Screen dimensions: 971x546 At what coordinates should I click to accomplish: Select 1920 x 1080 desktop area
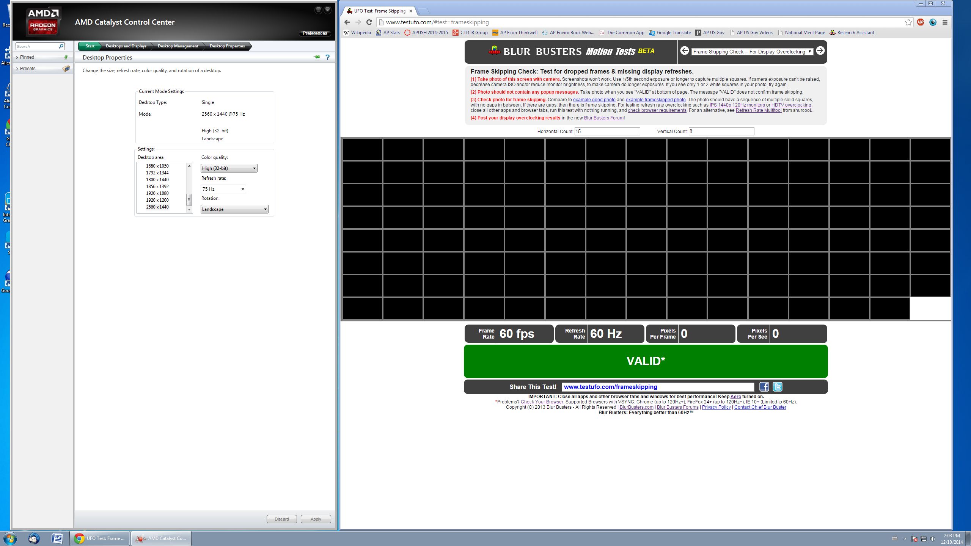click(x=157, y=193)
